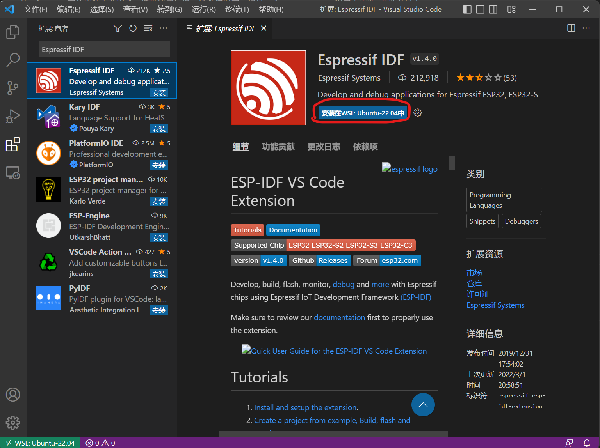Open the extension manage gear beside install button
The image size is (600, 448).
pyautogui.click(x=418, y=113)
